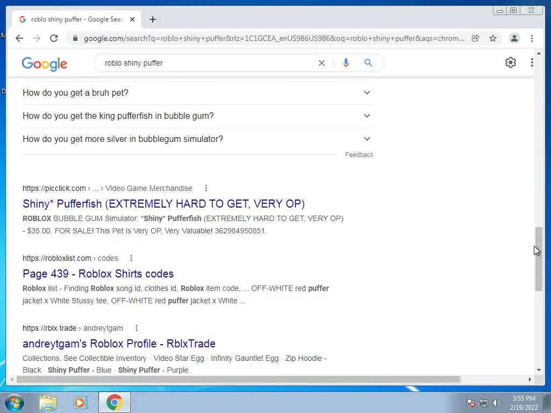
Task: Open Google quick settings gear
Action: tap(510, 62)
